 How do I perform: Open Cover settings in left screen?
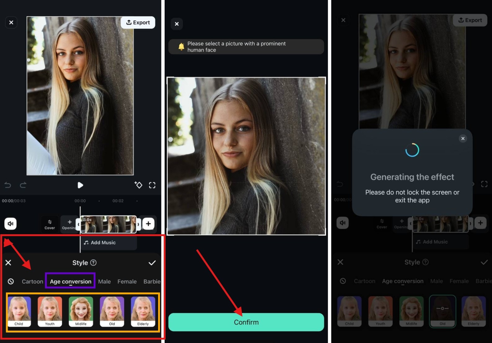point(50,224)
